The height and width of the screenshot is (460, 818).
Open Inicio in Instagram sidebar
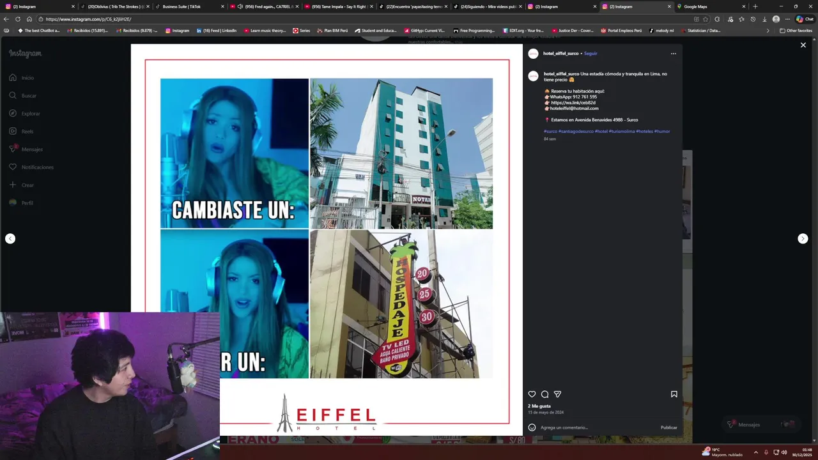click(21, 77)
